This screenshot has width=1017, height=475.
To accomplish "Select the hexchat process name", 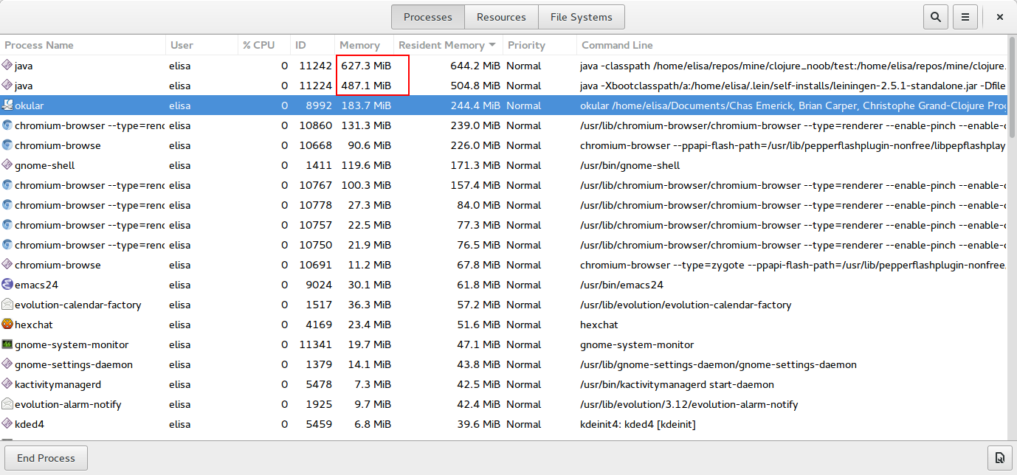I will [34, 325].
